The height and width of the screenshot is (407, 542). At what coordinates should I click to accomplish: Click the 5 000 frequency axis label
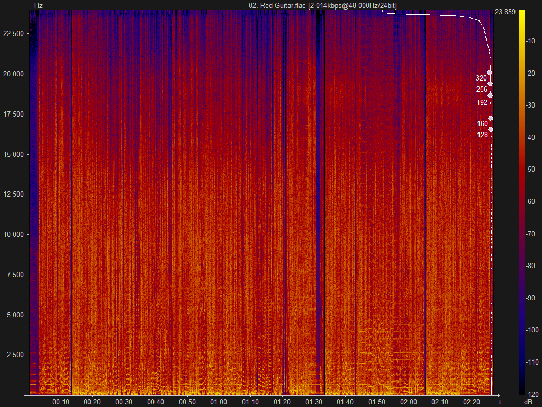tap(15, 315)
